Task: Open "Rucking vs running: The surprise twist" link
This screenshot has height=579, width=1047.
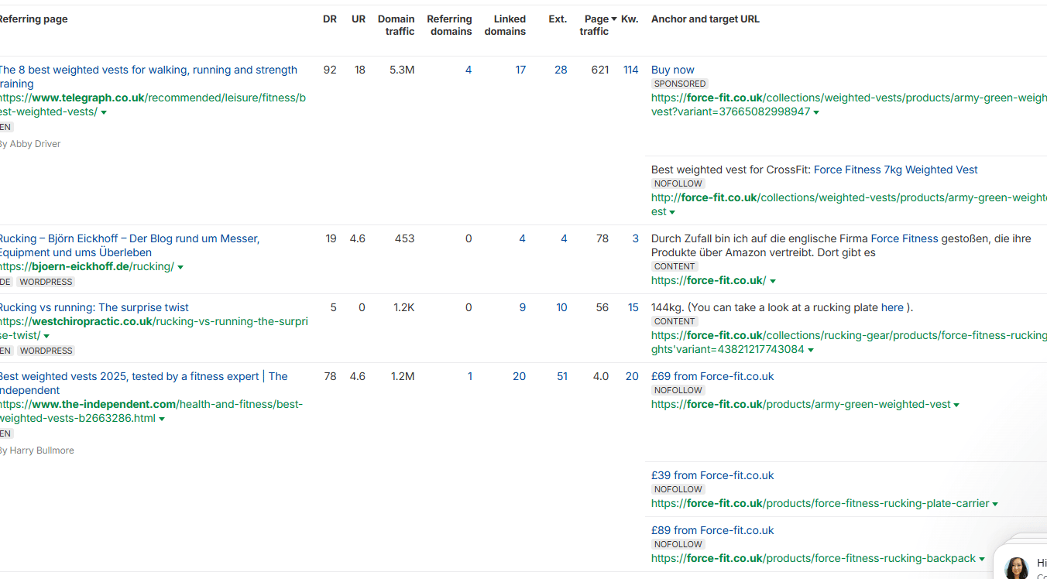Action: point(93,307)
